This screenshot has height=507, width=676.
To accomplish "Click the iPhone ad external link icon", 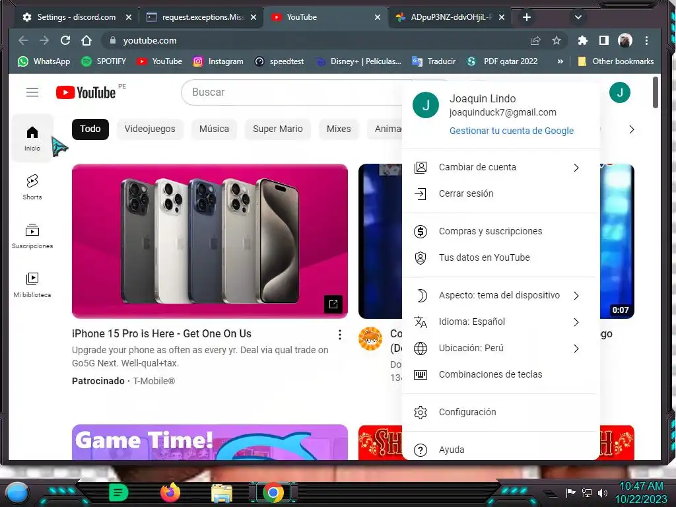I will (333, 304).
